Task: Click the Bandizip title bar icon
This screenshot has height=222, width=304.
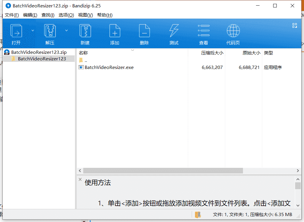Action: tap(8, 6)
